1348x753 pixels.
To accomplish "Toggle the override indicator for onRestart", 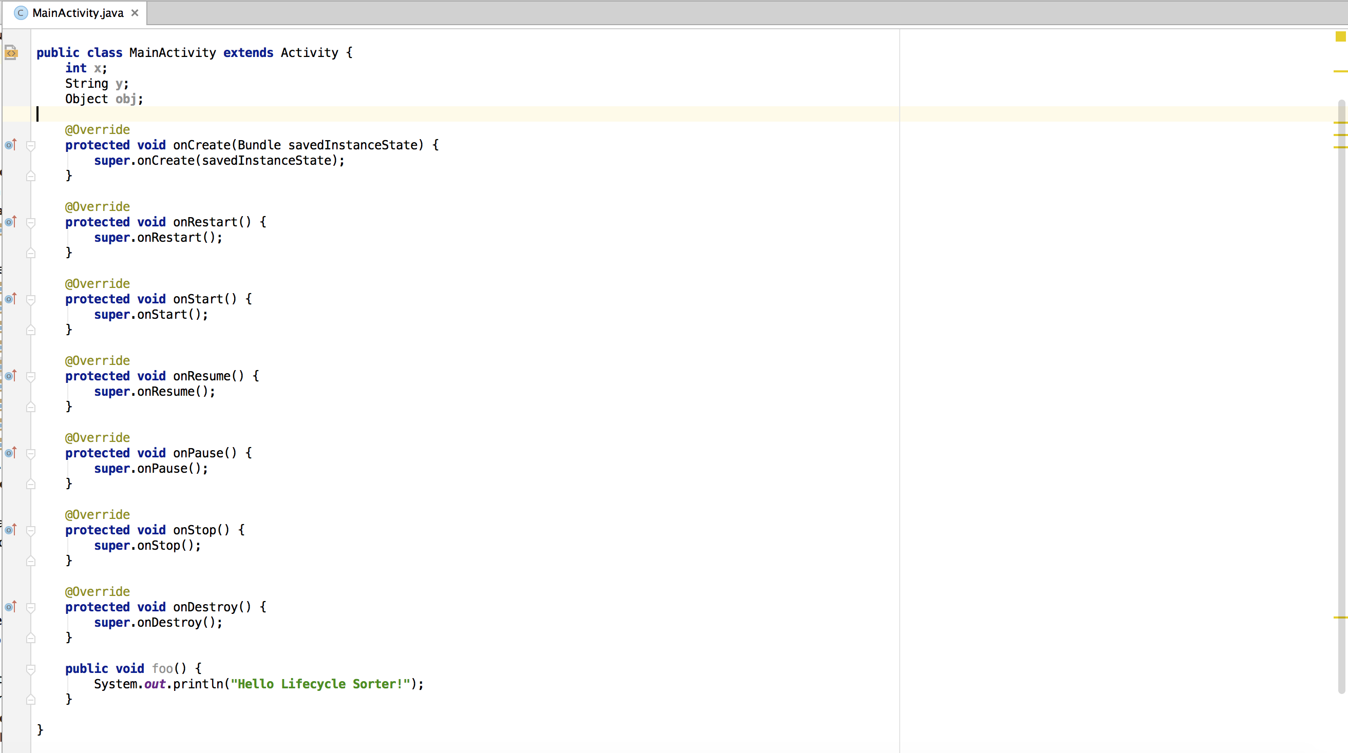I will point(10,222).
